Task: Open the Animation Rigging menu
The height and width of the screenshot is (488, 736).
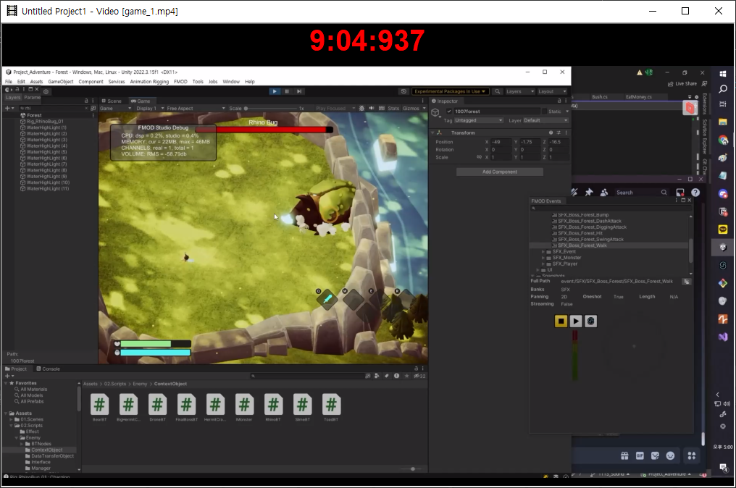Action: click(149, 82)
